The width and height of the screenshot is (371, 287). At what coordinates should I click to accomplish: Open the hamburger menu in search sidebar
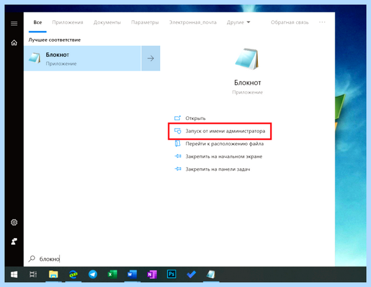(14, 23)
